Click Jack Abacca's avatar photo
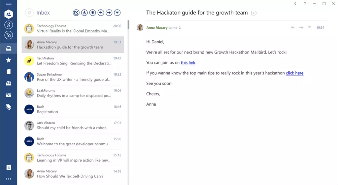Viewport: 338px width, 185px height. [29, 126]
